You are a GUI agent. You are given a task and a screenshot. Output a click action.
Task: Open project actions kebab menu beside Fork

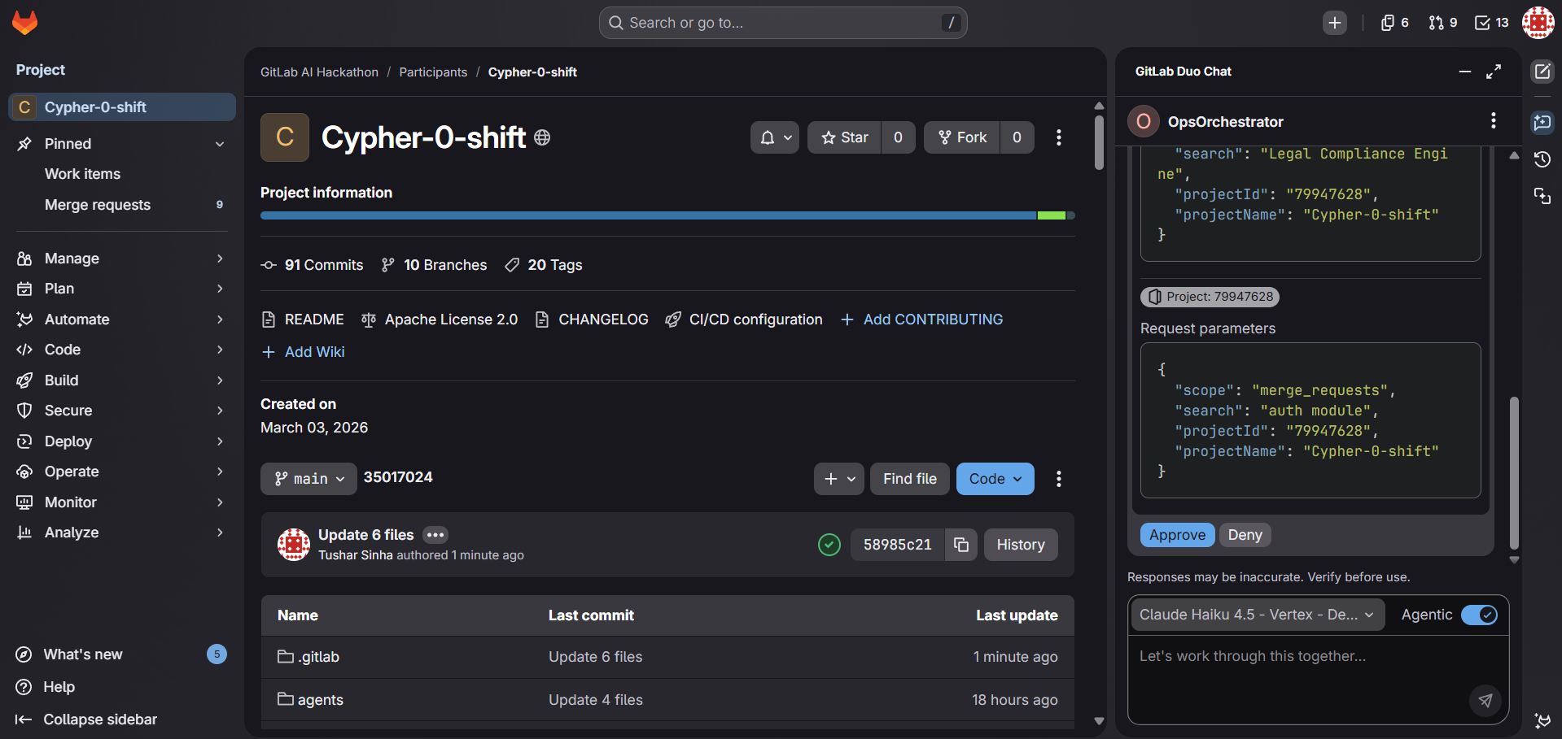coord(1059,137)
